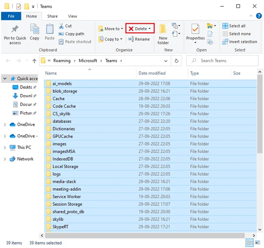Click the Copy icon in Clipboard group
This screenshot has height=248, width=264.
point(35,29)
